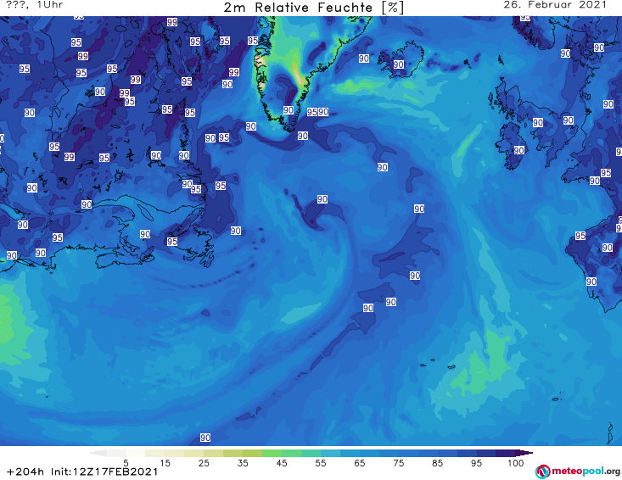Click the '15' tick label on colour bar
Viewport: 622px width, 480px height.
[165, 463]
